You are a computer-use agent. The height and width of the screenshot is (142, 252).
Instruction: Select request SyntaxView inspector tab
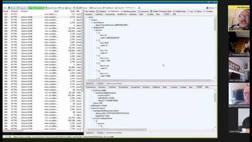(x=110, y=14)
